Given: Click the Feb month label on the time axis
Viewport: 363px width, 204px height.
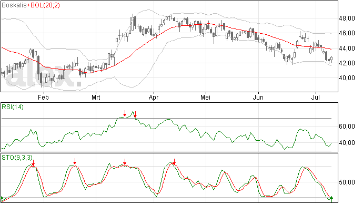Looking at the screenshot, I should tap(43, 97).
